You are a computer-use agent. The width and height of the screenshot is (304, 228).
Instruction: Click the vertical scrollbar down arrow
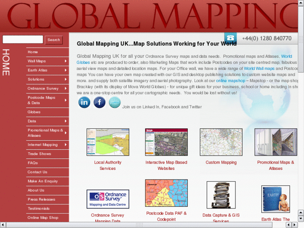click(x=301, y=219)
